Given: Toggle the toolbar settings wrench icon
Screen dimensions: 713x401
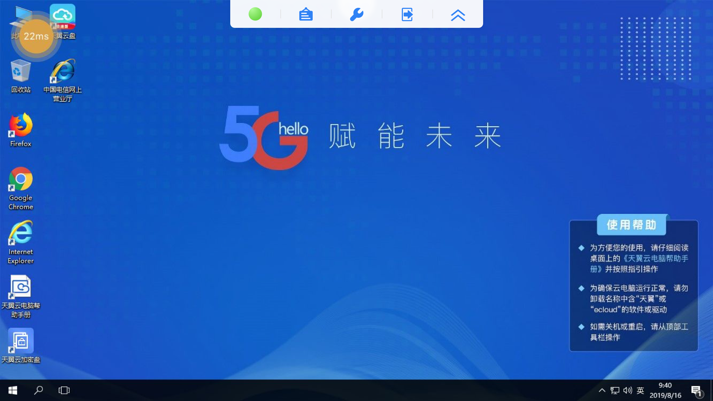Looking at the screenshot, I should (x=356, y=14).
